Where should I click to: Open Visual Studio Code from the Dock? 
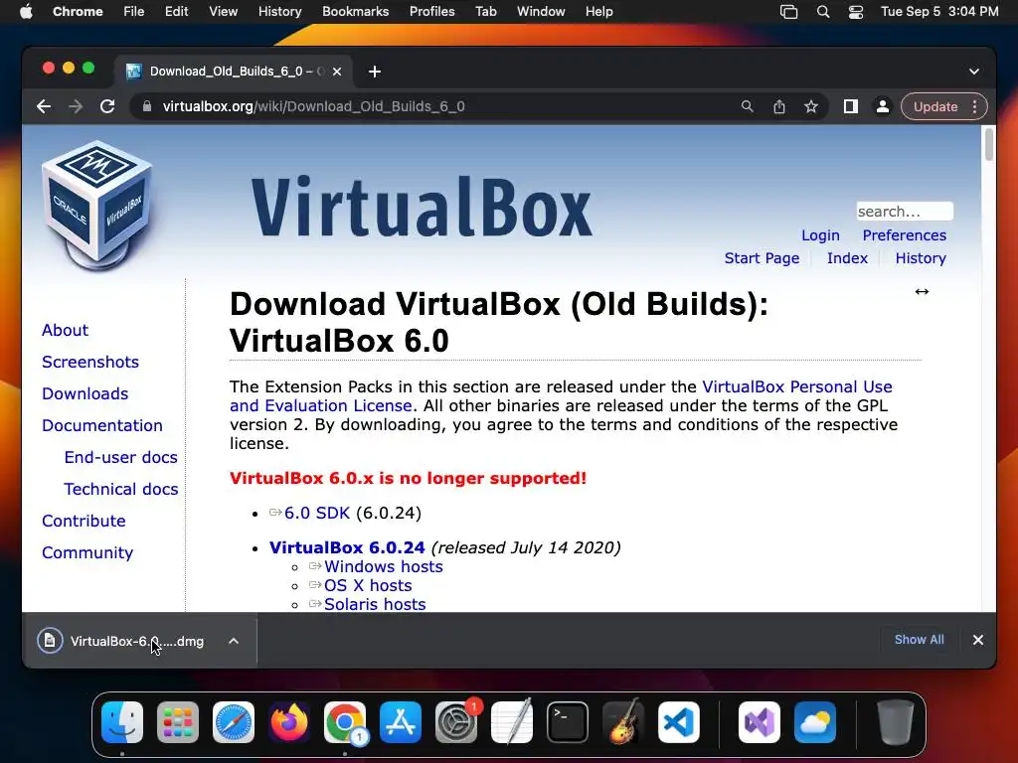[x=678, y=722]
